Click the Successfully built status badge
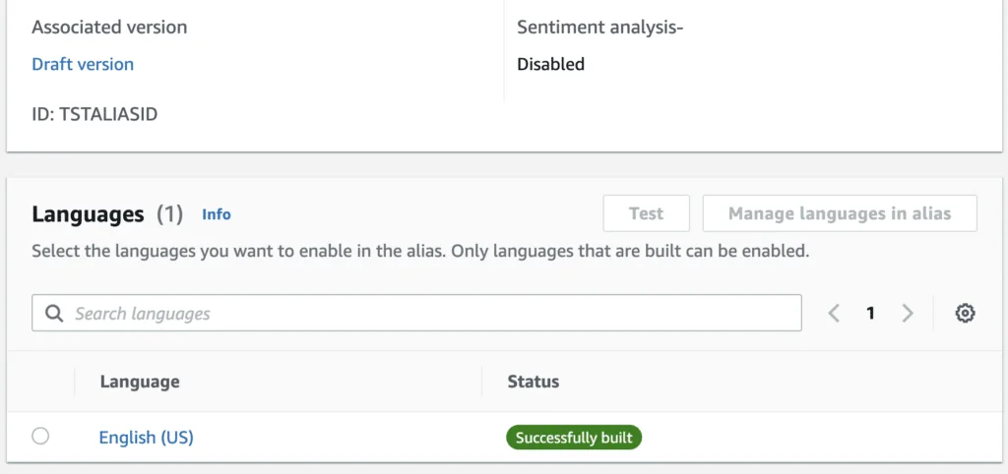This screenshot has height=474, width=1008. 574,438
